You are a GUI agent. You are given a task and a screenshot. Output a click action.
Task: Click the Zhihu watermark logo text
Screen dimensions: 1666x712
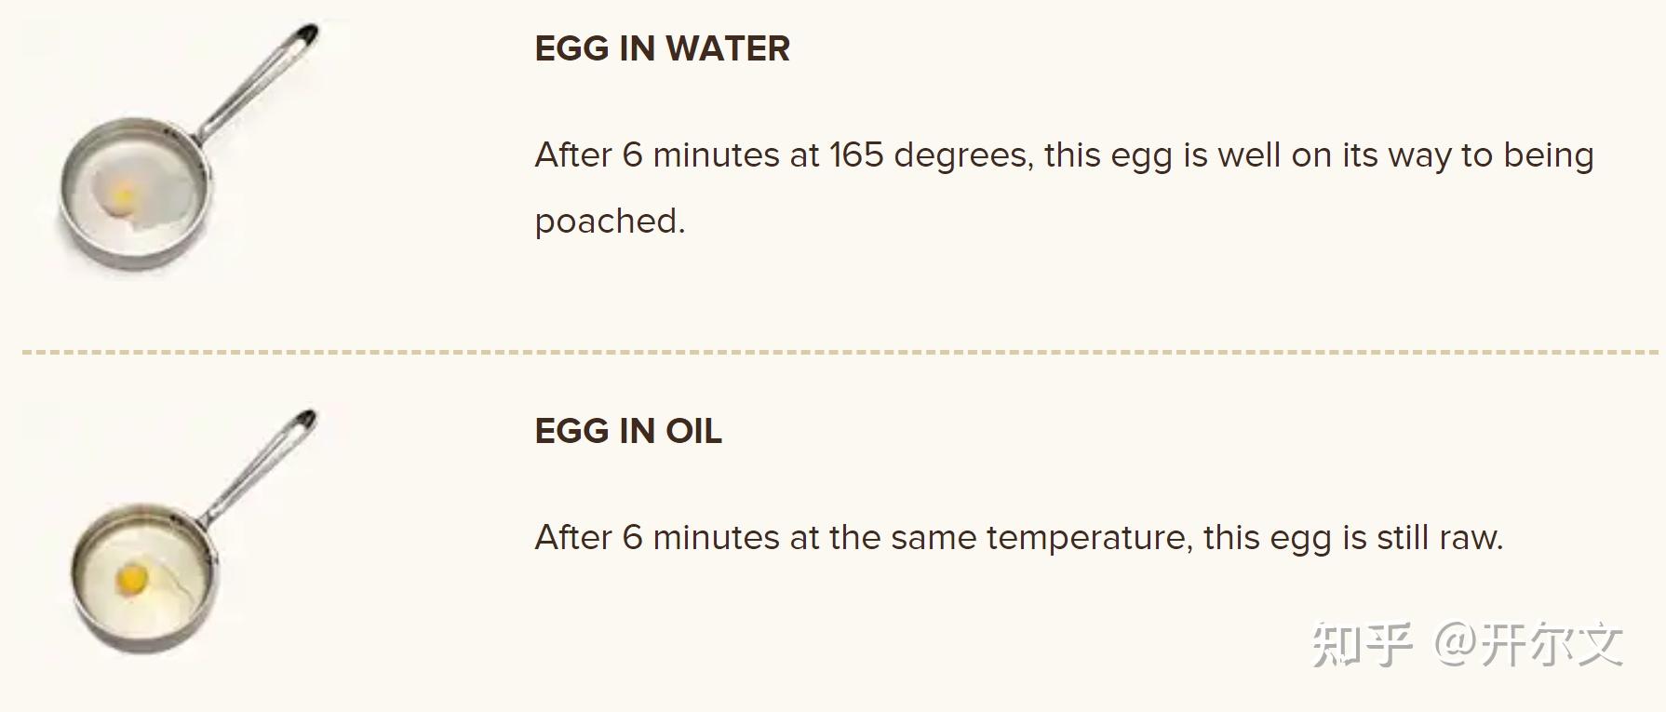(x=1362, y=644)
